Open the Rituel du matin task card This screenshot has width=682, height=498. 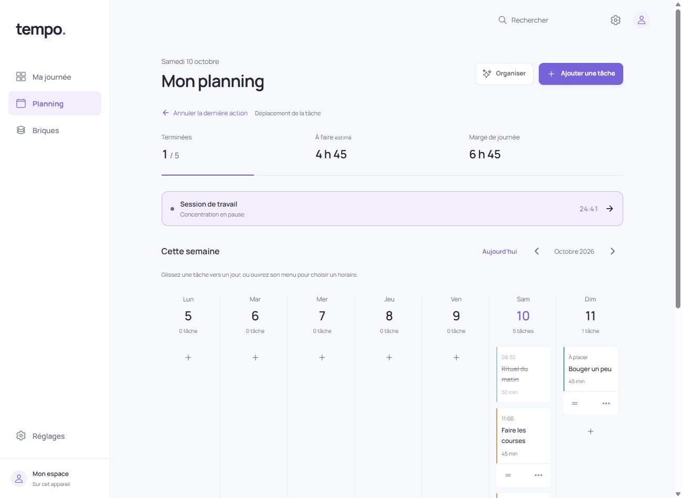[x=523, y=375]
